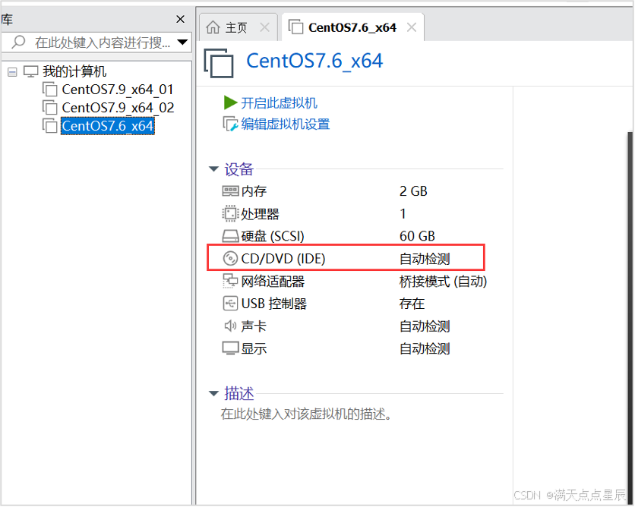635x507 pixels.
Task: Close the CentOS7.6_x64 tab
Action: (412, 27)
